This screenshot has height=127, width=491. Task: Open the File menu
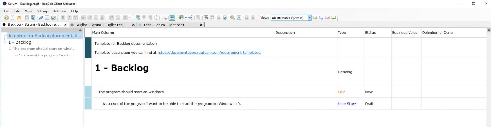7,11
